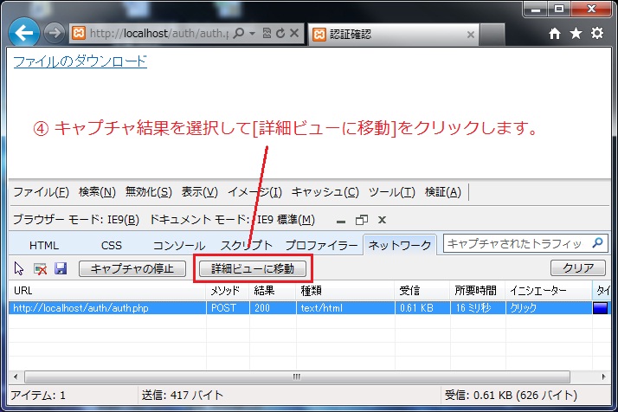Go back with the browser Back arrow
Screen dimensions: 618x412
coord(24,32)
